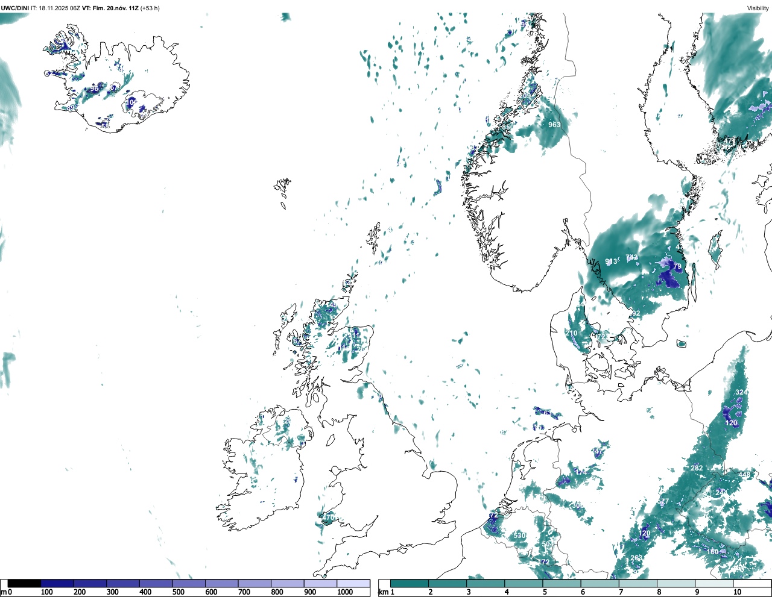Click the 'km' unit label of legend
The width and height of the screenshot is (772, 597).
[x=383, y=592]
